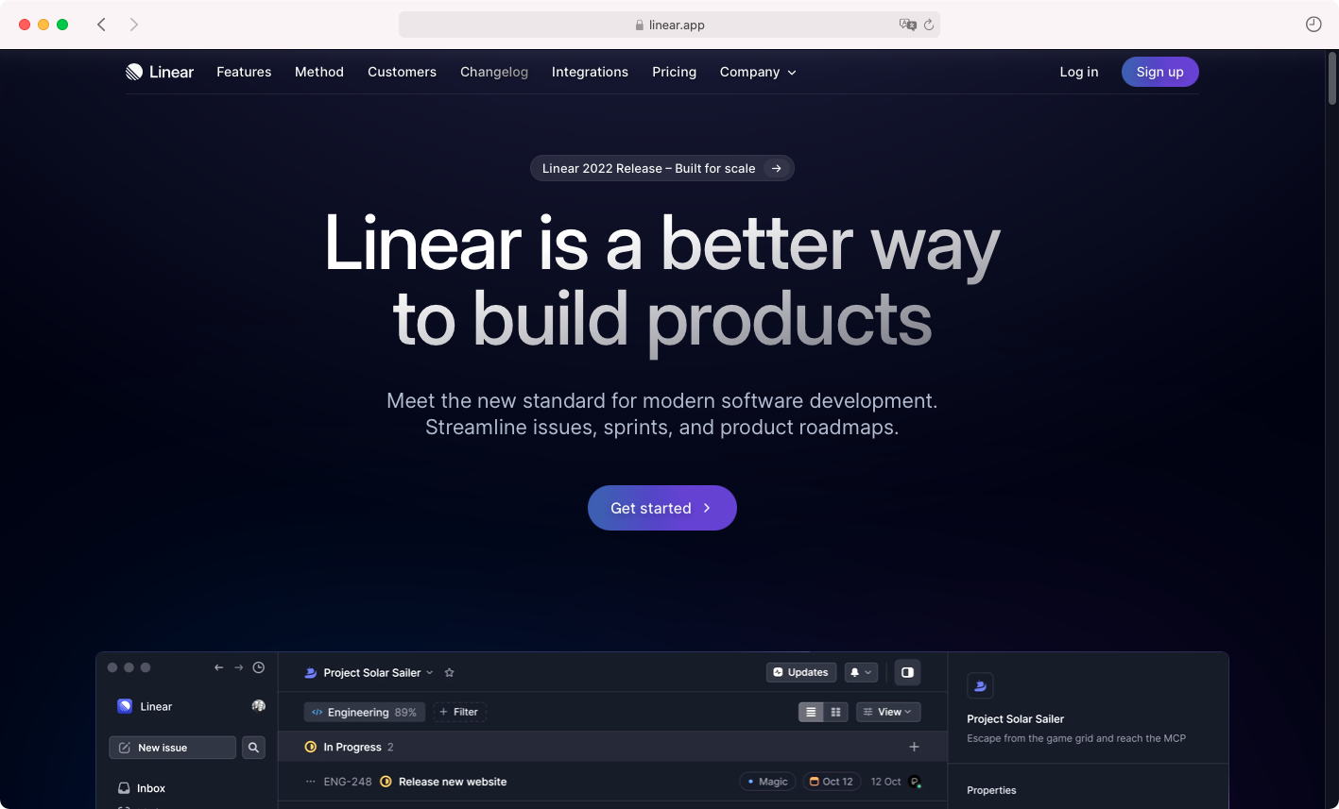Click the ENG-248 issue identifier
The width and height of the screenshot is (1339, 809).
tap(348, 782)
